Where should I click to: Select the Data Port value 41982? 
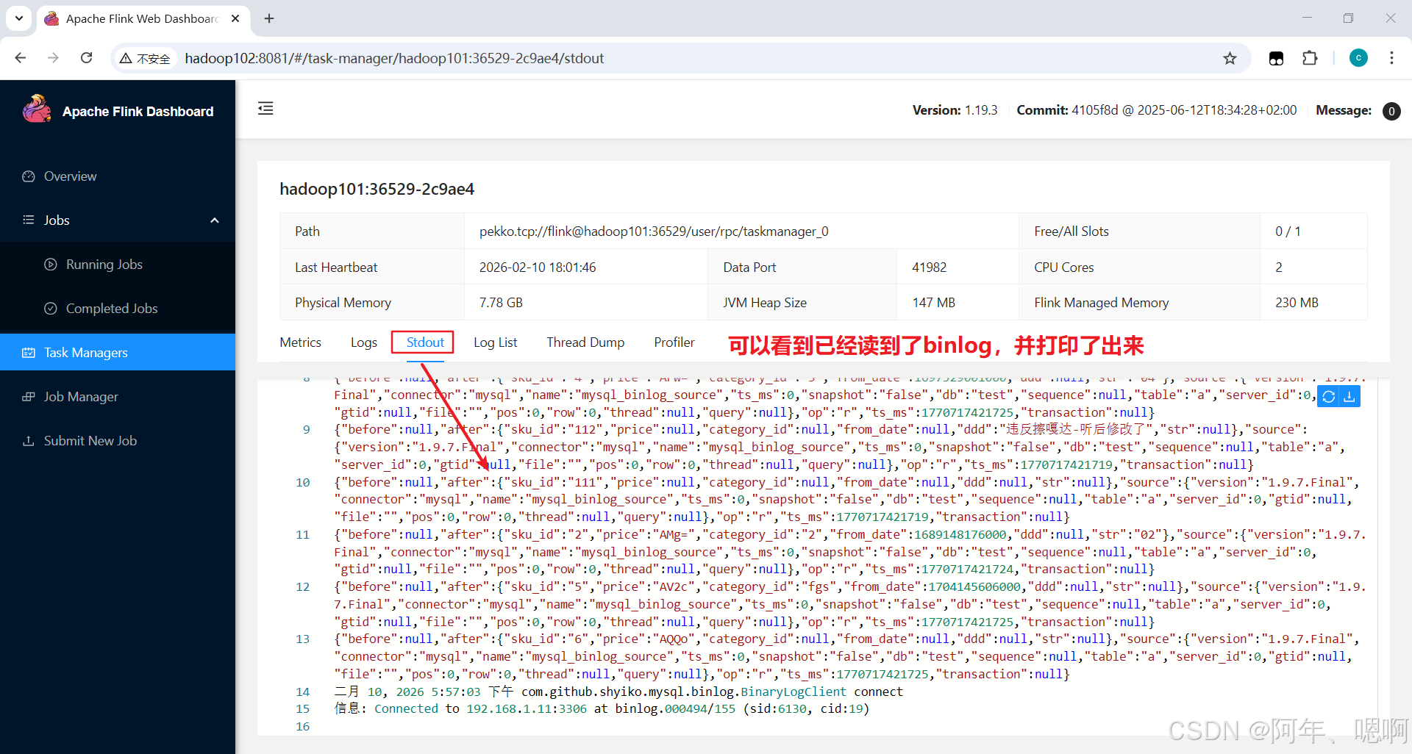pos(929,268)
